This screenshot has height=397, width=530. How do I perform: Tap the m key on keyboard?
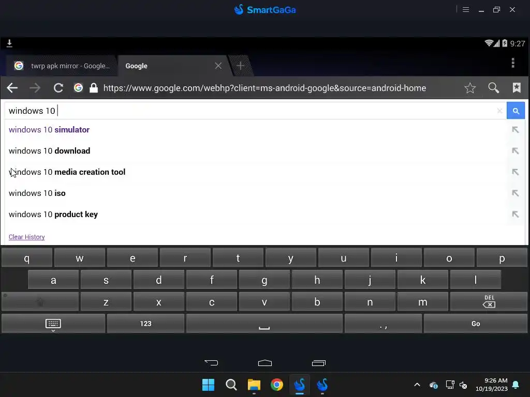pyautogui.click(x=423, y=301)
